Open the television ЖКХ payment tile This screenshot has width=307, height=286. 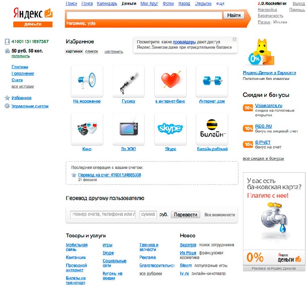pyautogui.click(x=129, y=129)
